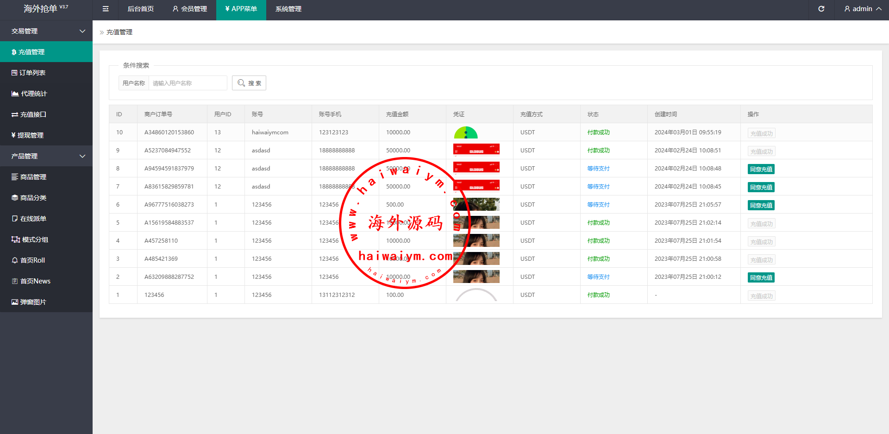Open 首页Roll in the sidebar
This screenshot has height=434, width=889.
(x=32, y=260)
